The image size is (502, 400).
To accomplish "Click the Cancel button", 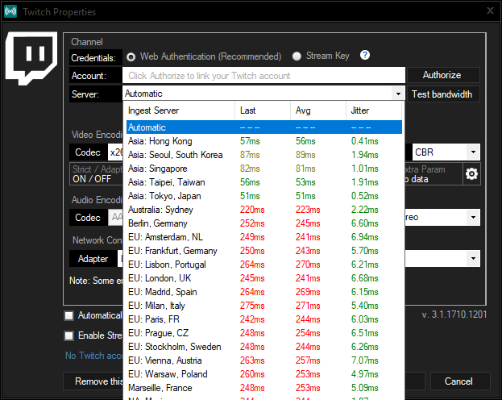I will (x=458, y=381).
